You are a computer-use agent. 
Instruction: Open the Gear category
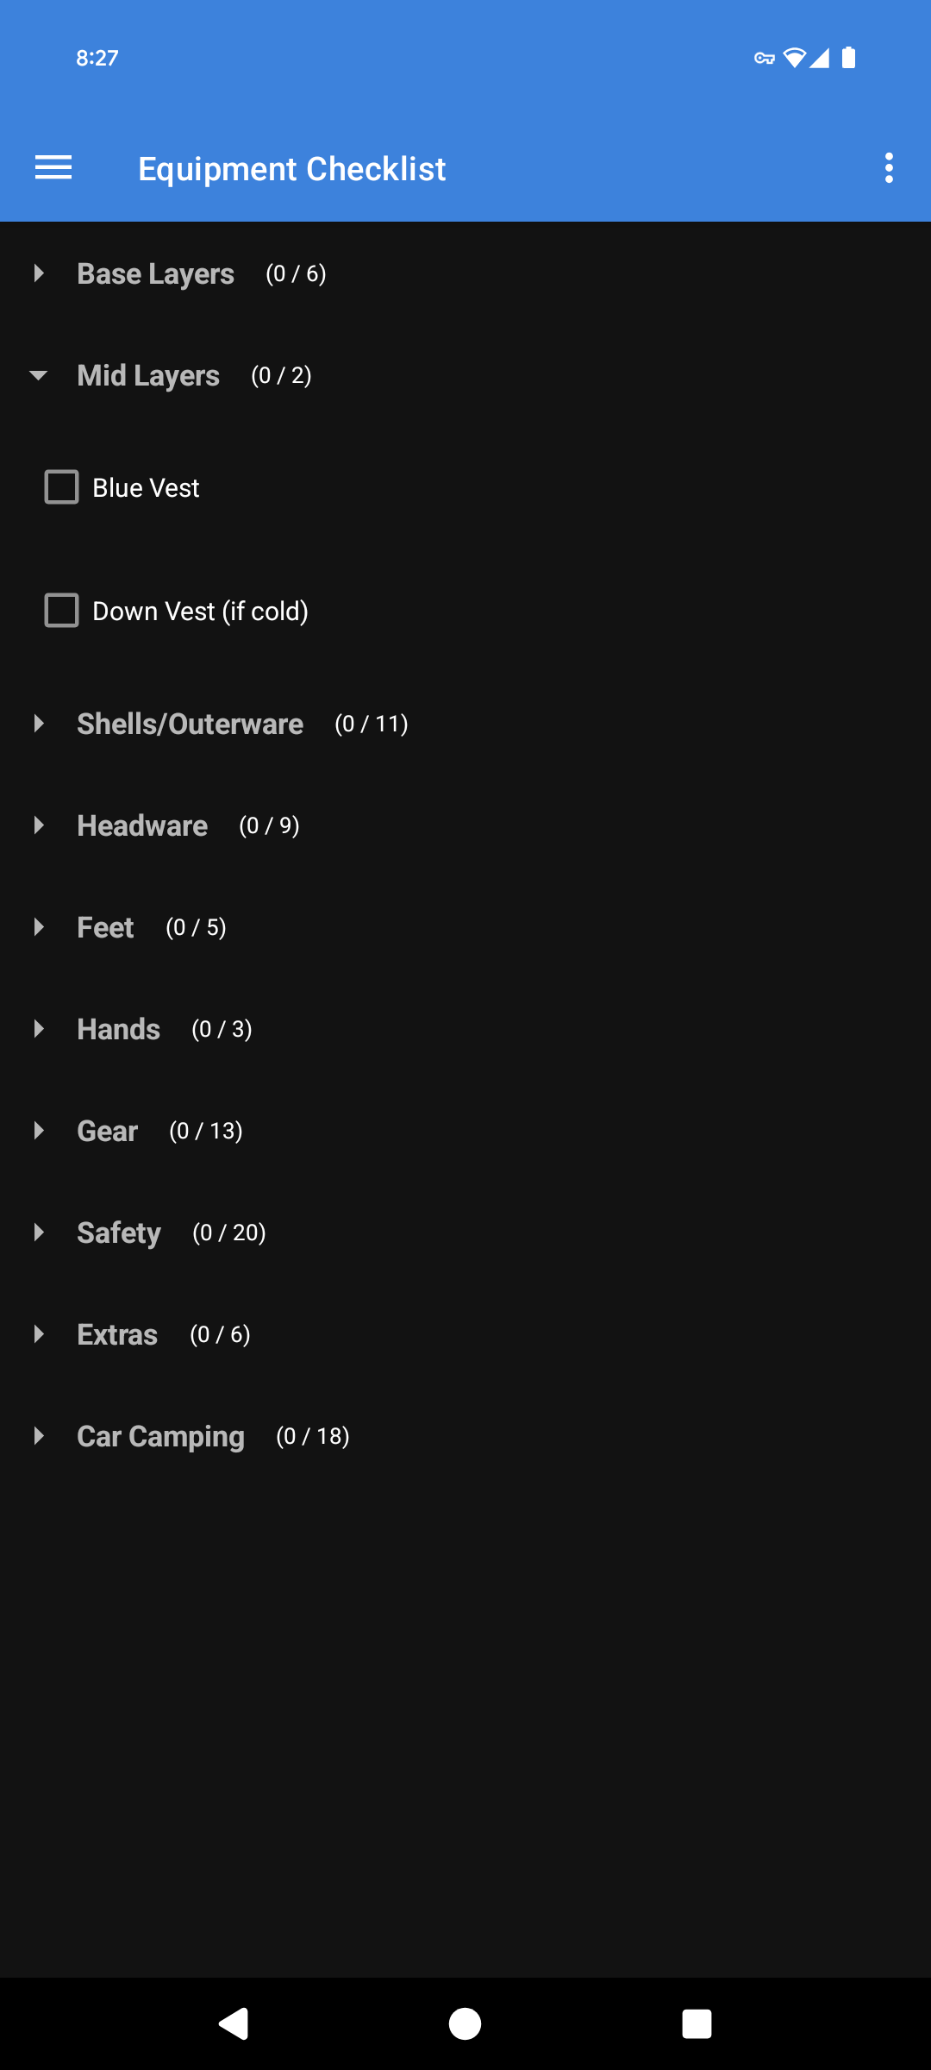108,1131
